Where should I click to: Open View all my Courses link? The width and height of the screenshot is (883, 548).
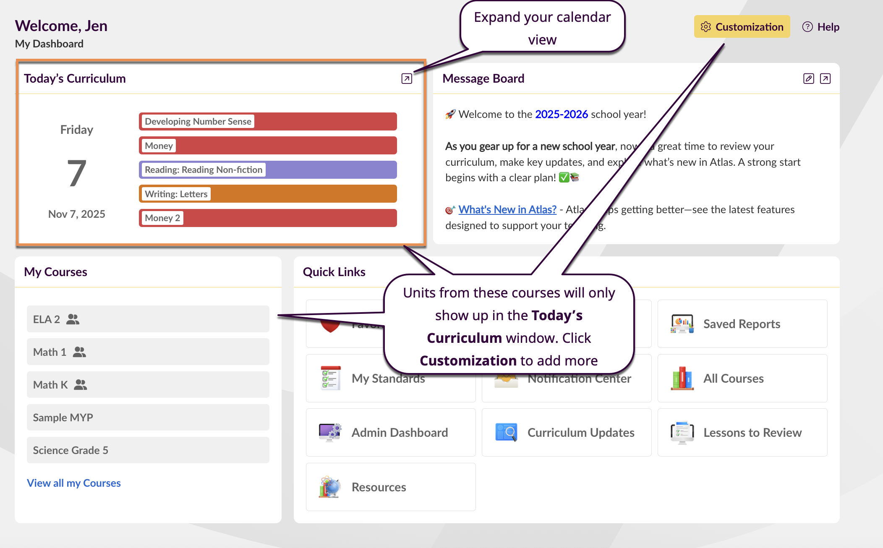74,483
